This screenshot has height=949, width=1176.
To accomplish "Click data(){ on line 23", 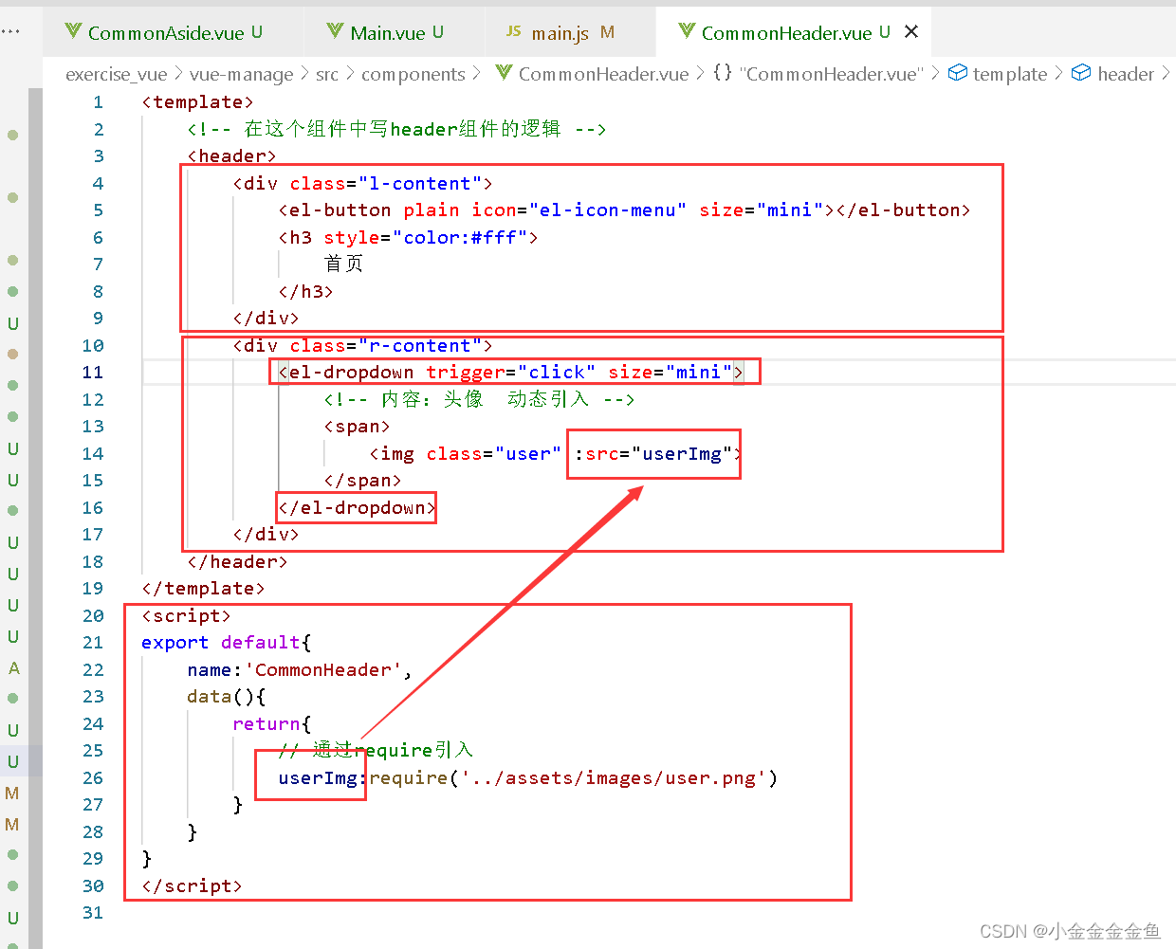I will pos(226,697).
